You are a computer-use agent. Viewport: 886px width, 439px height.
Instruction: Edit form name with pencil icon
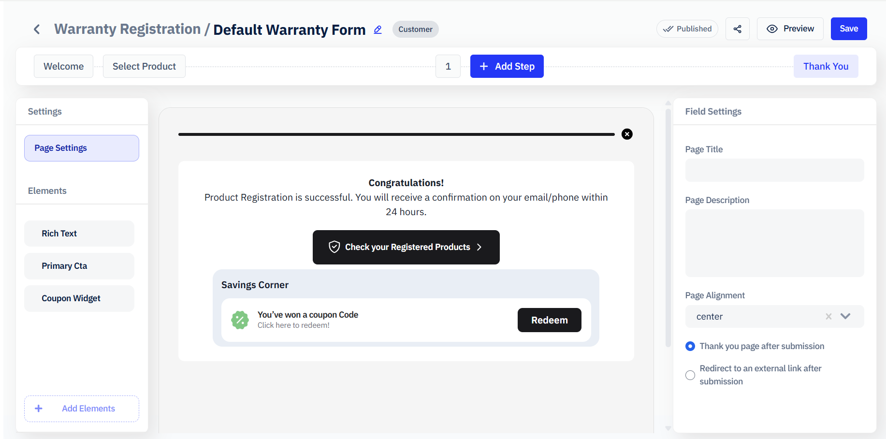click(x=378, y=29)
